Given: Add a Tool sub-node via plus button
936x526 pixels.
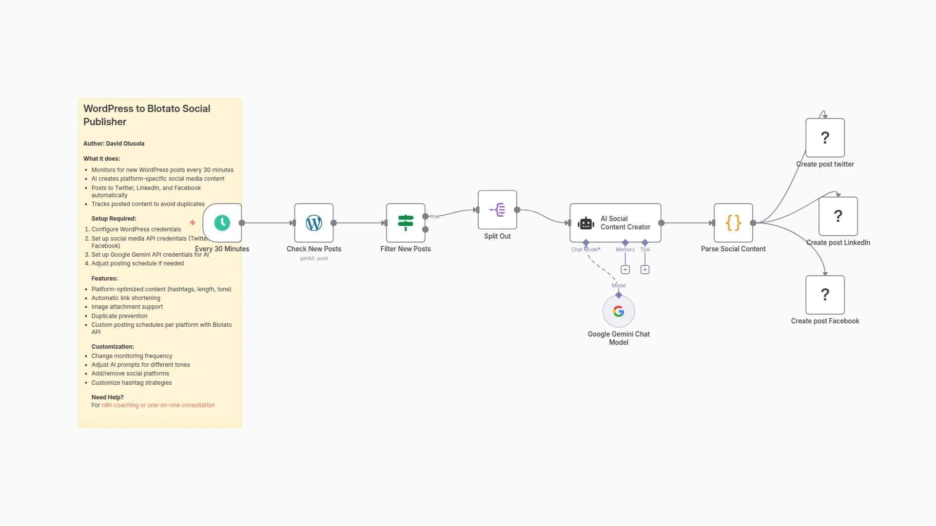Looking at the screenshot, I should pos(645,270).
